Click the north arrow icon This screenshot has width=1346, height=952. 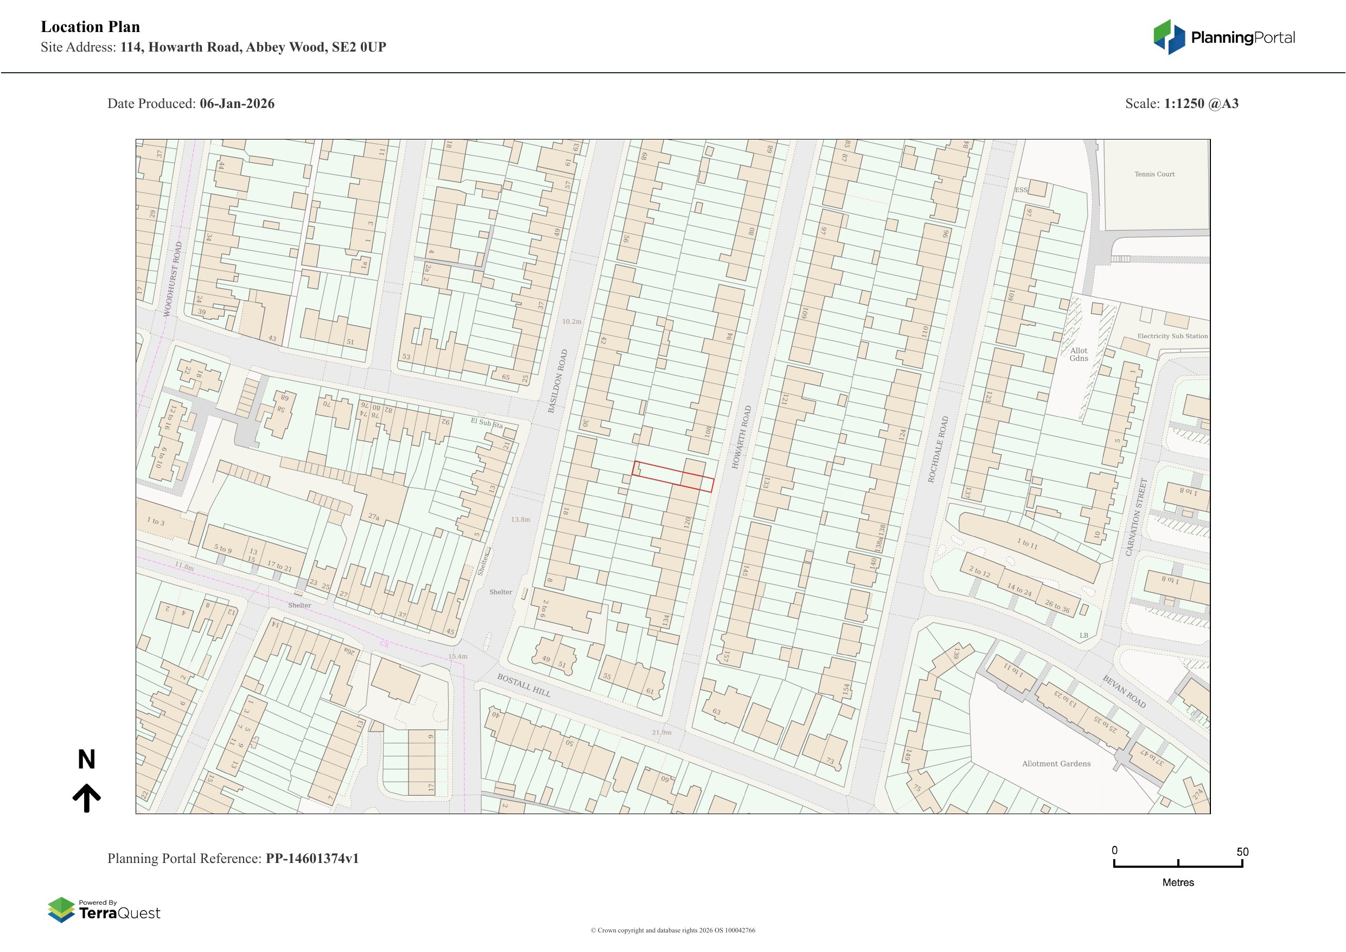86,797
